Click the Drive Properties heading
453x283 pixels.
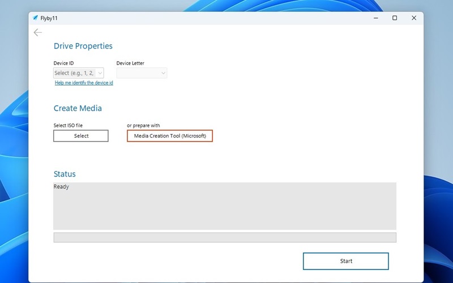click(83, 46)
